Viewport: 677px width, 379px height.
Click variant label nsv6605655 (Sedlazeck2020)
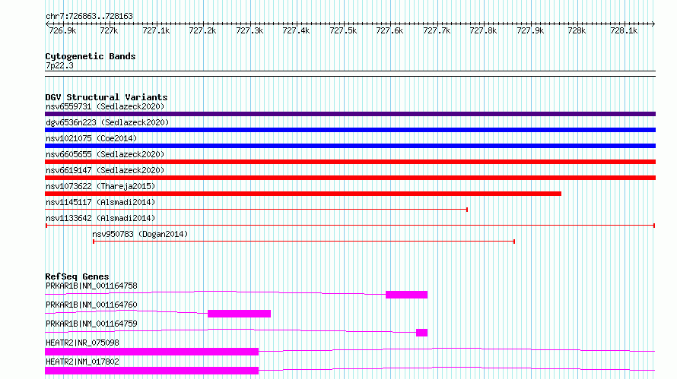coord(105,154)
